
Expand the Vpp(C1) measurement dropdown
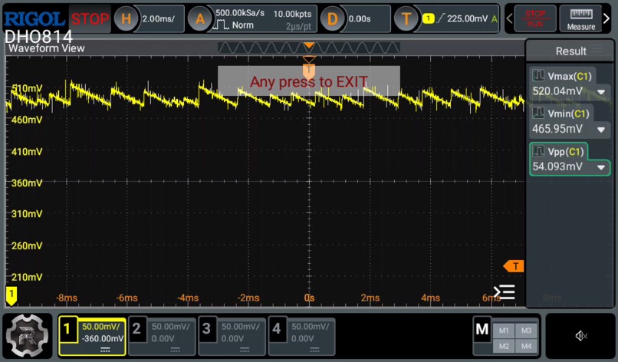click(x=601, y=168)
